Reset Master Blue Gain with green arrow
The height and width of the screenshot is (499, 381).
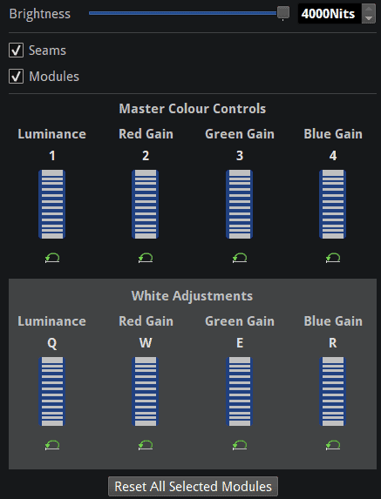coord(333,258)
